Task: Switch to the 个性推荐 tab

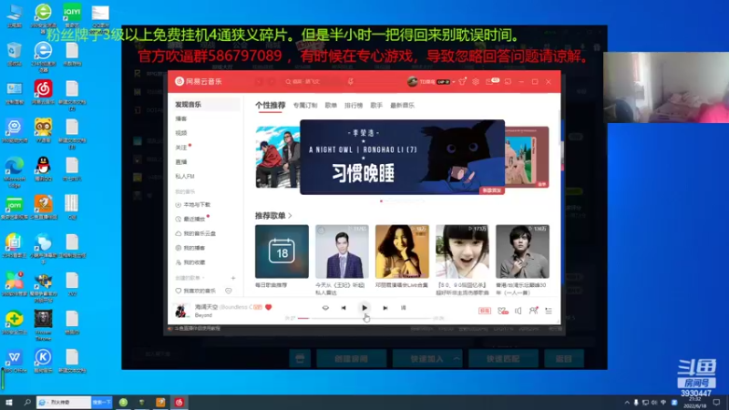Action: (270, 105)
